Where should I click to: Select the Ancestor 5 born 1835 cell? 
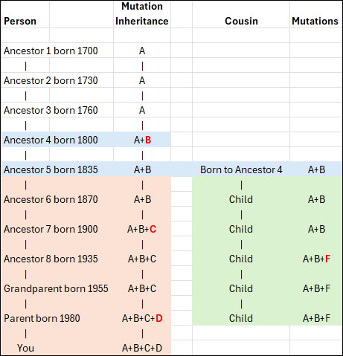click(x=57, y=169)
